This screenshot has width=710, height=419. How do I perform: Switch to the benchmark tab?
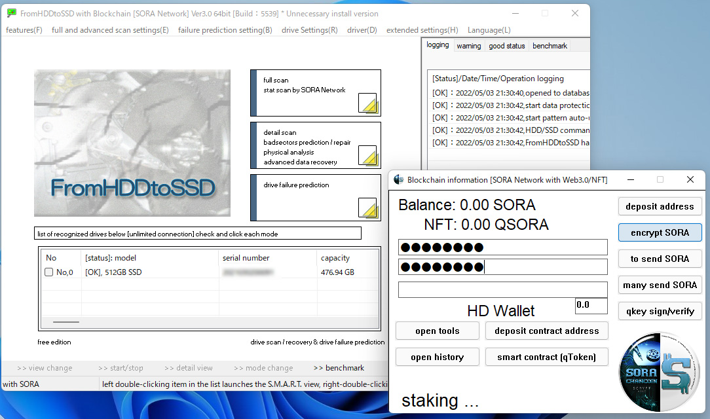(x=550, y=46)
